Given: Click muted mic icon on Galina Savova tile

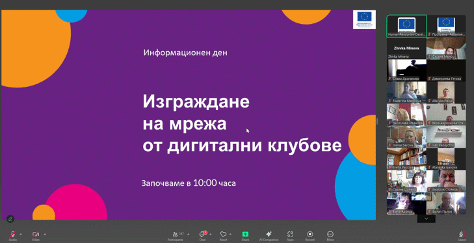Looking at the screenshot, I should tap(390, 145).
